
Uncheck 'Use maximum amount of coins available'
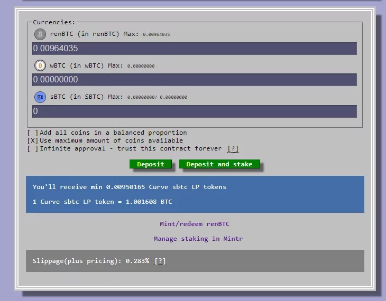coord(33,140)
